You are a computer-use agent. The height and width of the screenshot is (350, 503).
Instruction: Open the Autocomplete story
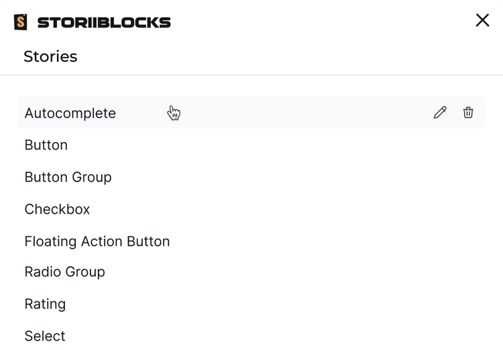click(x=70, y=113)
